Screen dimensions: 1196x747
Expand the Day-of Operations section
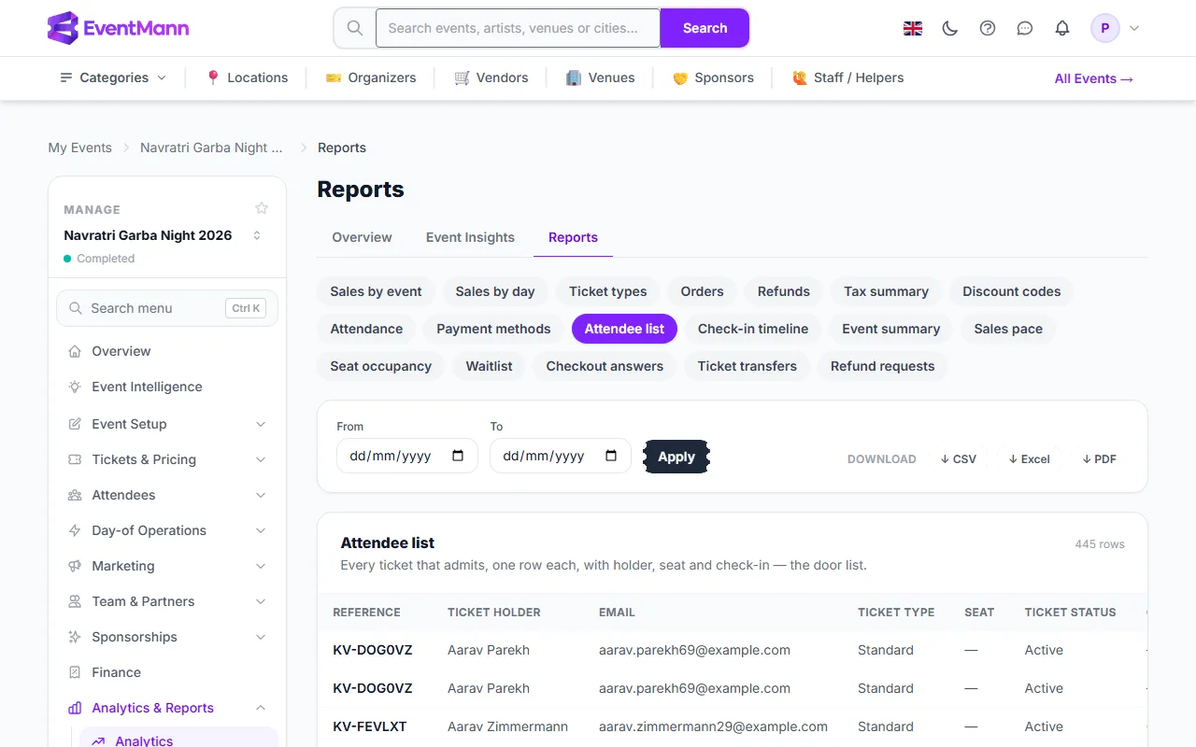tap(167, 530)
